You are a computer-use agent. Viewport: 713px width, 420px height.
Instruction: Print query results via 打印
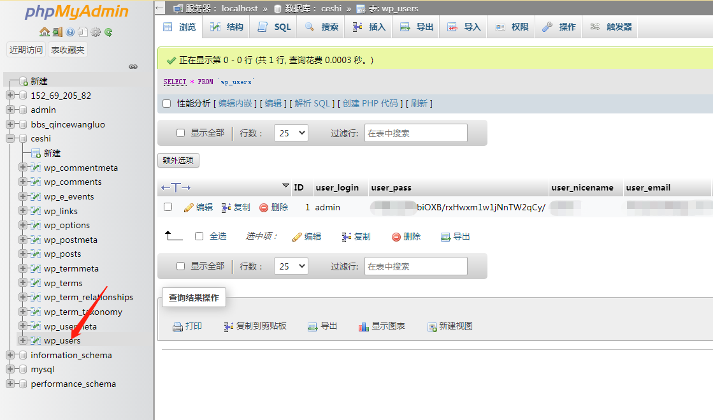point(187,326)
